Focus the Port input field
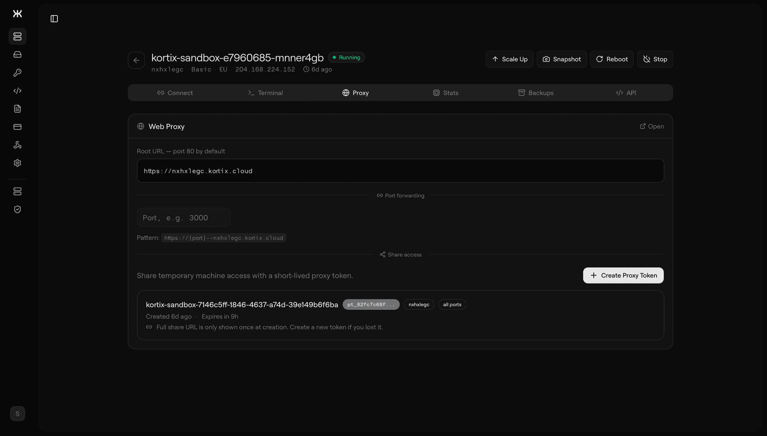 pos(183,218)
